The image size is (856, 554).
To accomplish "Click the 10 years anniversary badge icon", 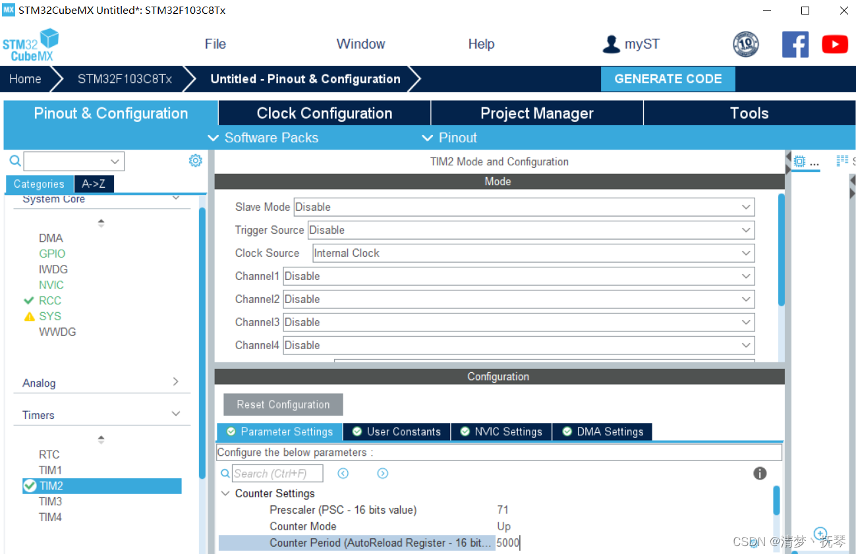I will pos(745,44).
